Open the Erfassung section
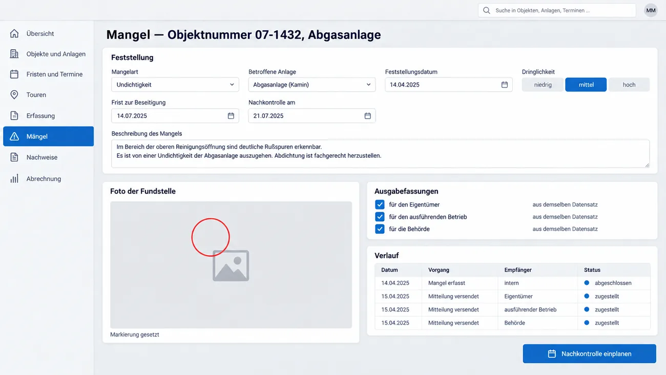This screenshot has width=666, height=375. (48, 116)
